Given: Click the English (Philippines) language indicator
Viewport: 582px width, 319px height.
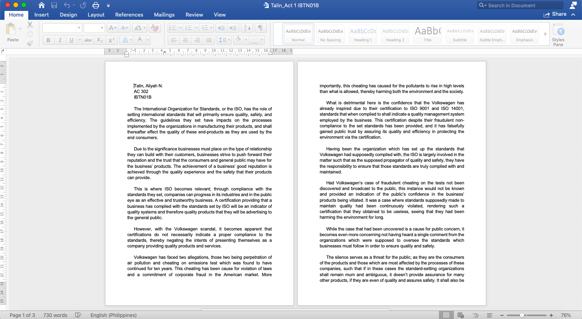Looking at the screenshot, I should pyautogui.click(x=114, y=315).
